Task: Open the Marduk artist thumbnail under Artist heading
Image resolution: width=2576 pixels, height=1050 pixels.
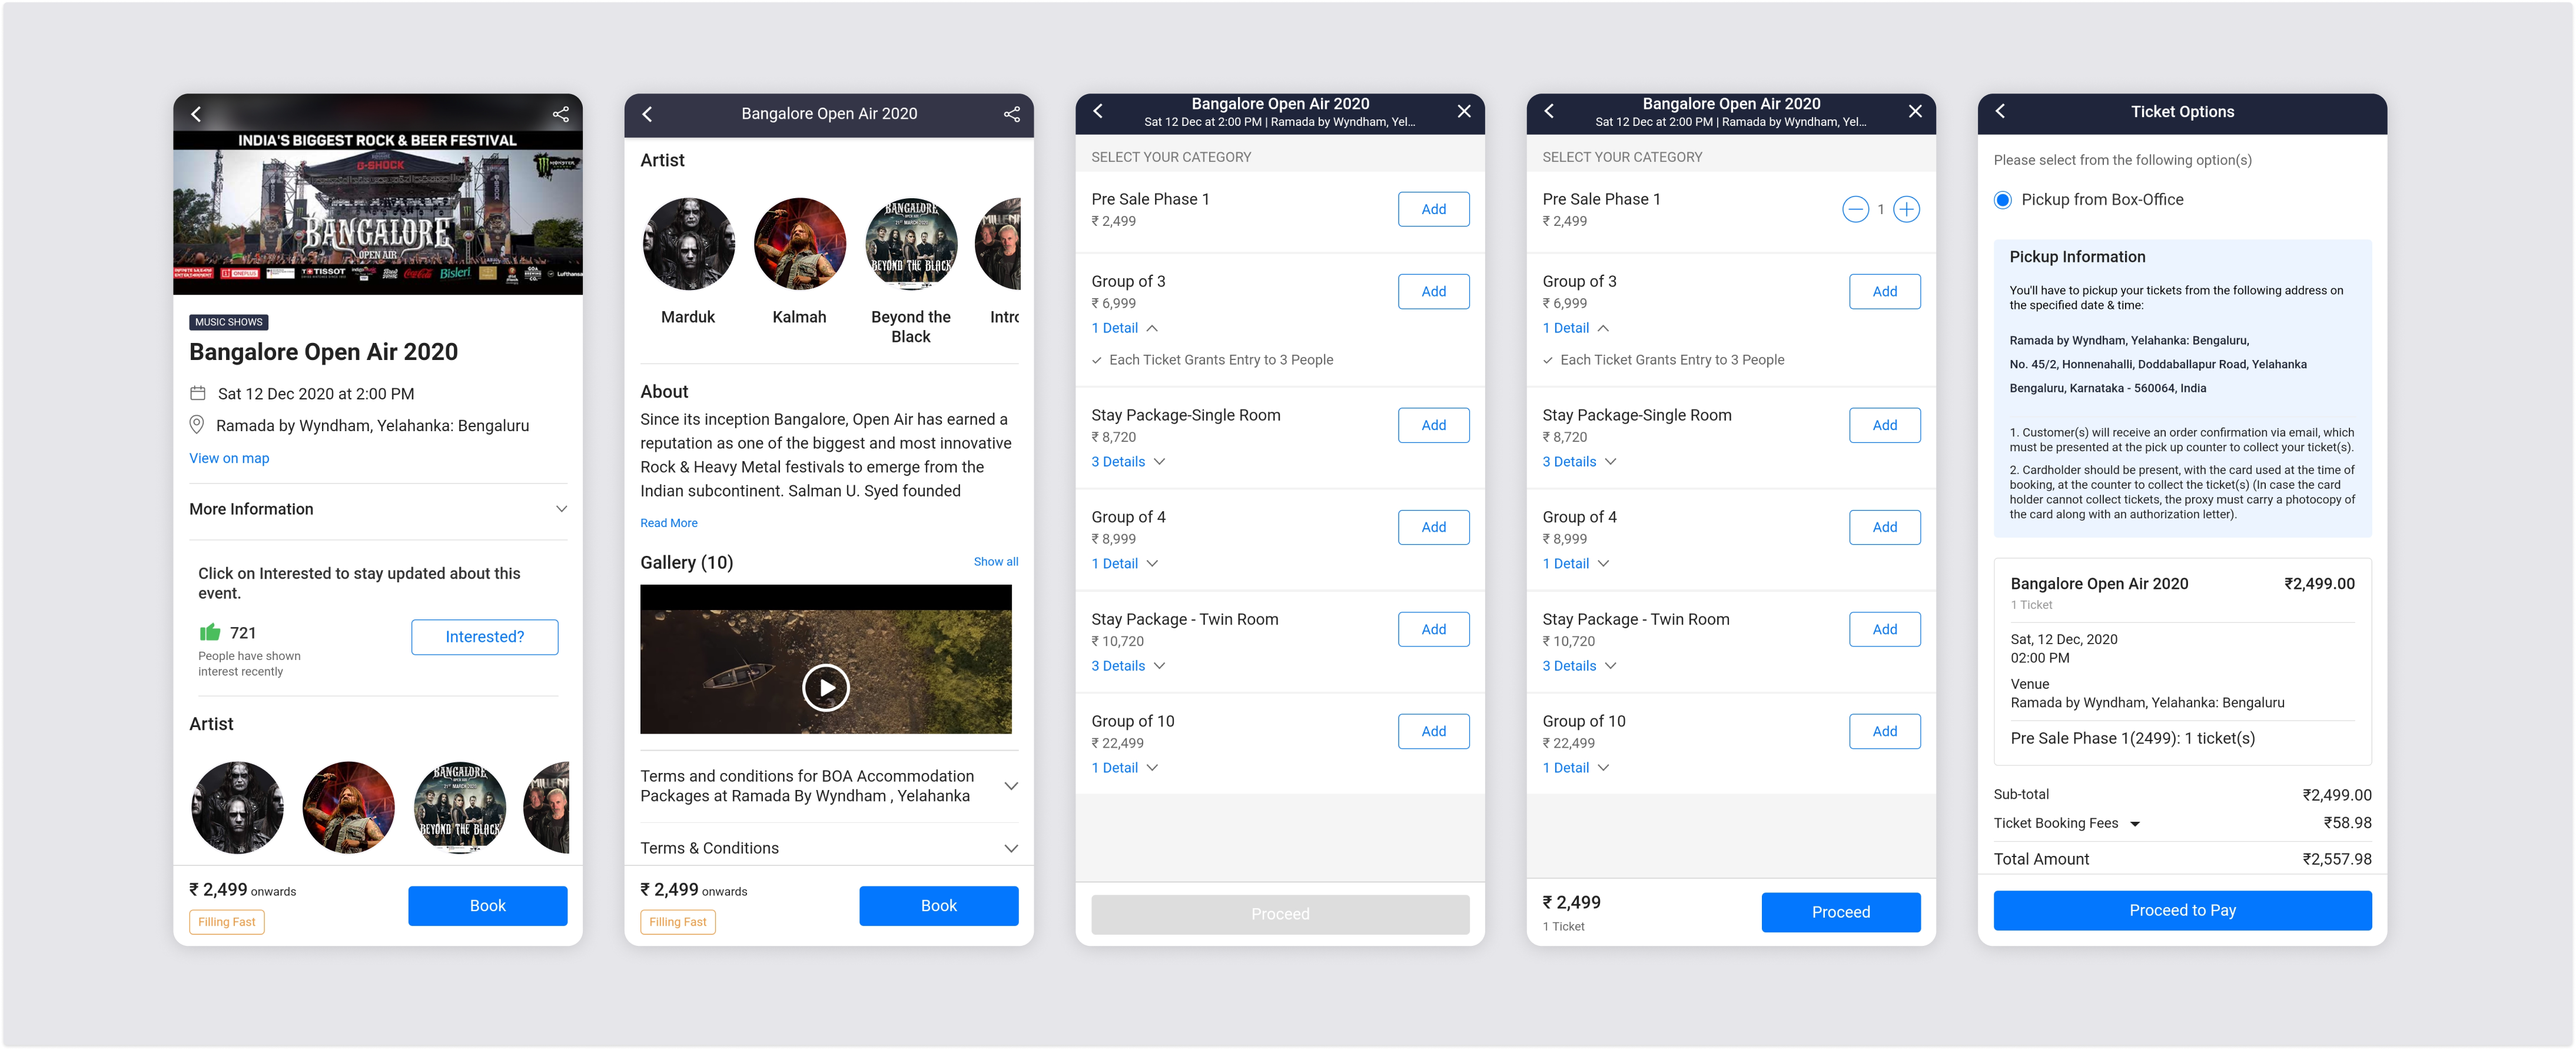Action: (688, 244)
